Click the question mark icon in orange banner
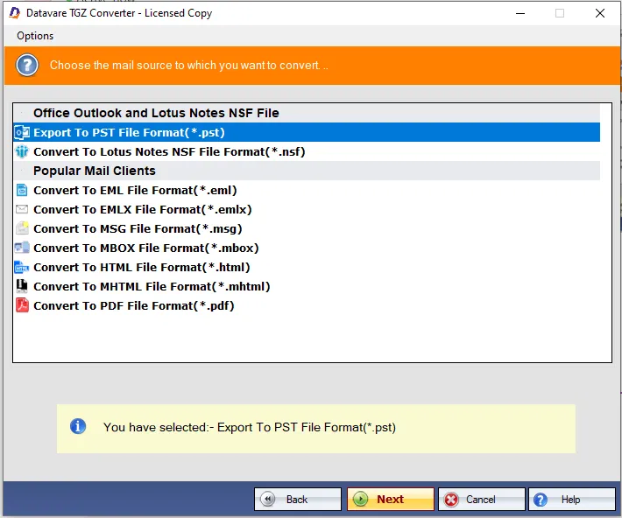The image size is (622, 518). pyautogui.click(x=27, y=66)
